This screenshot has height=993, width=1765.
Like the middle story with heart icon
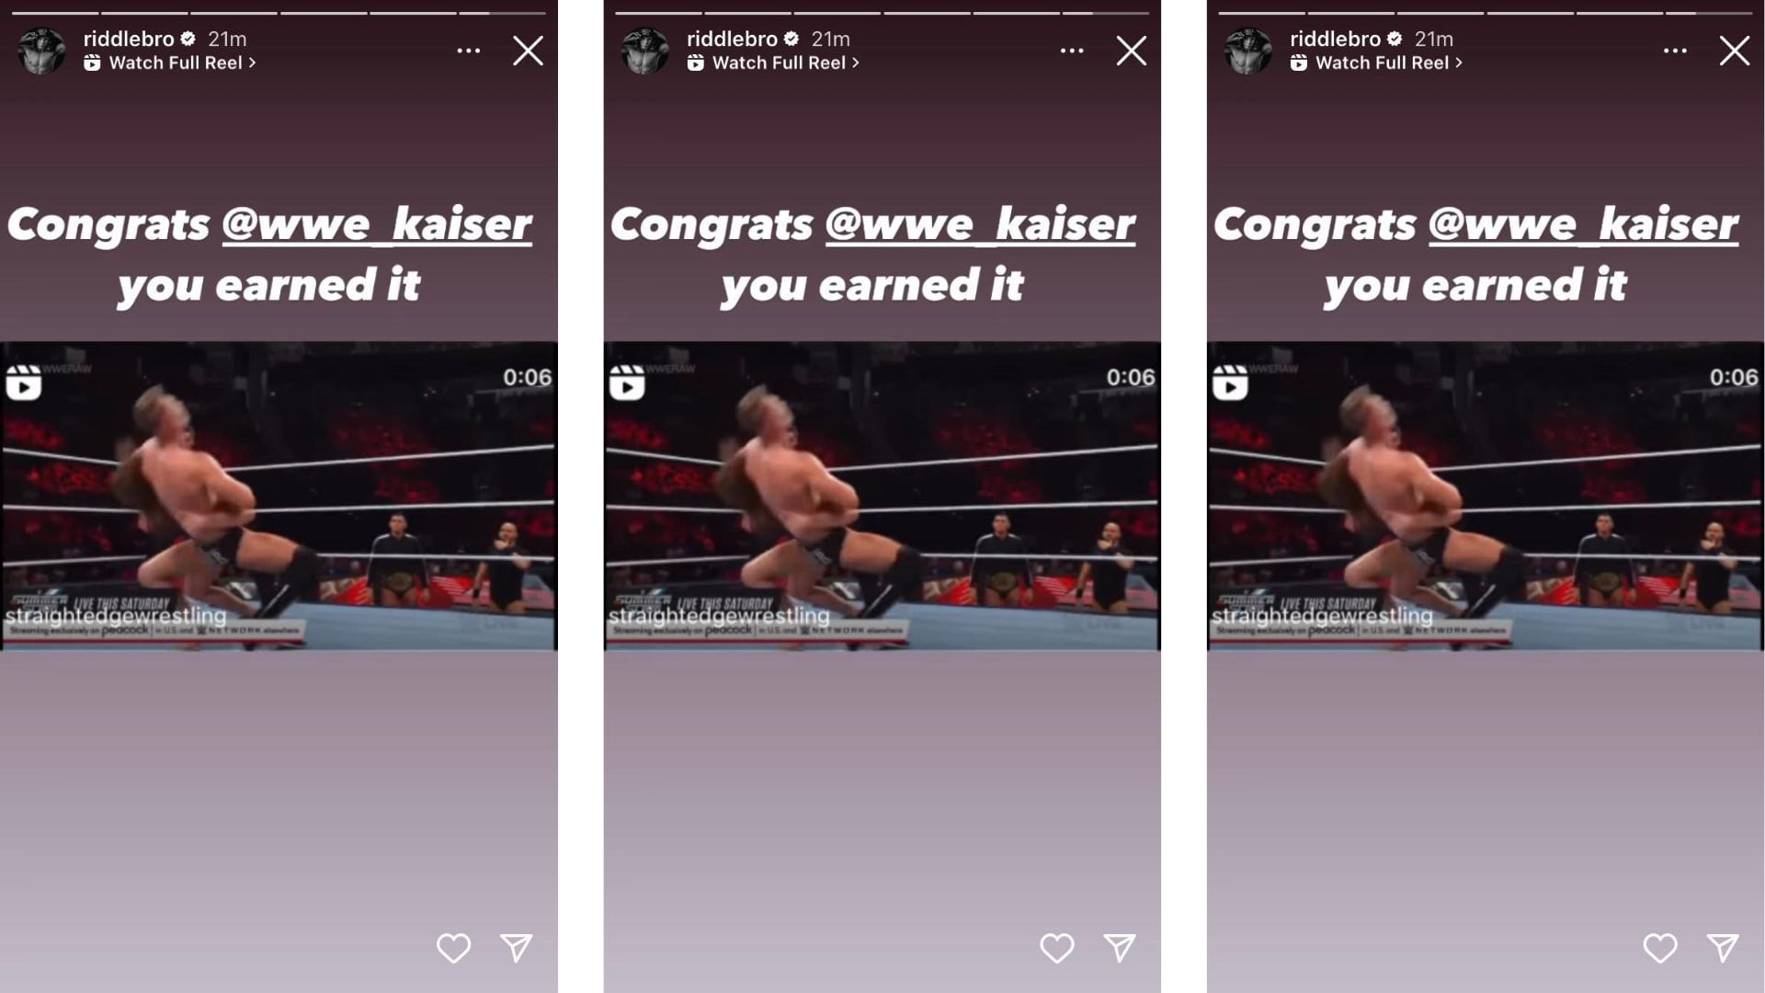pos(1056,948)
